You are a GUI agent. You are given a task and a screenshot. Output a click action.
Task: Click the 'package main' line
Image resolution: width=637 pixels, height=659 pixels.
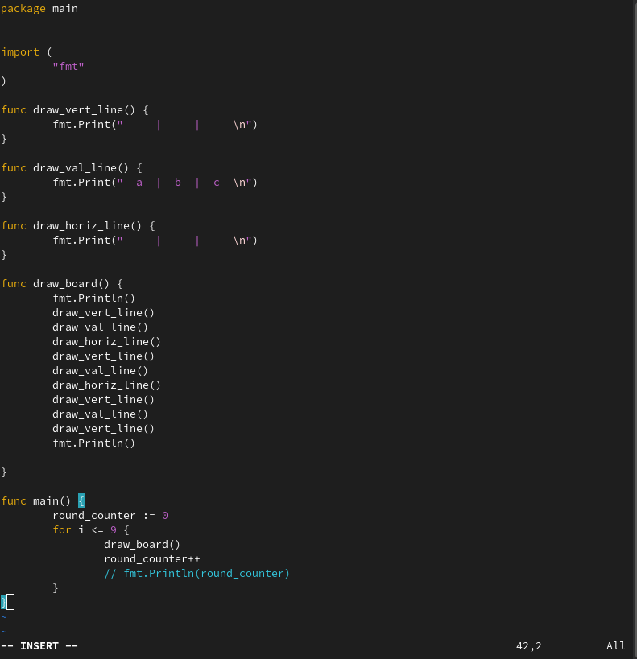click(x=39, y=9)
